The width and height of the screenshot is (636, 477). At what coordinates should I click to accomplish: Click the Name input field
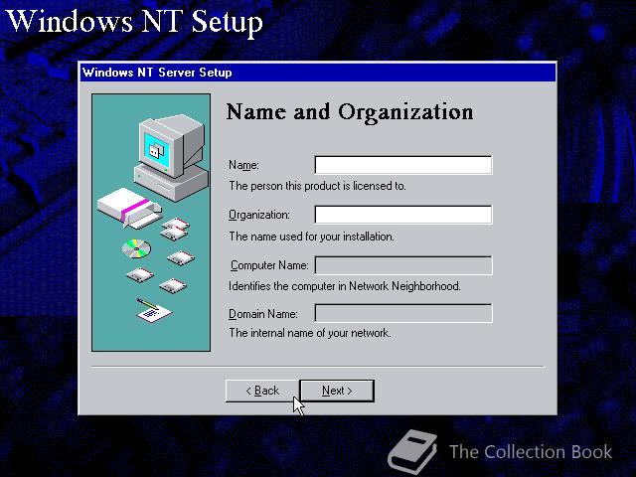(403, 165)
